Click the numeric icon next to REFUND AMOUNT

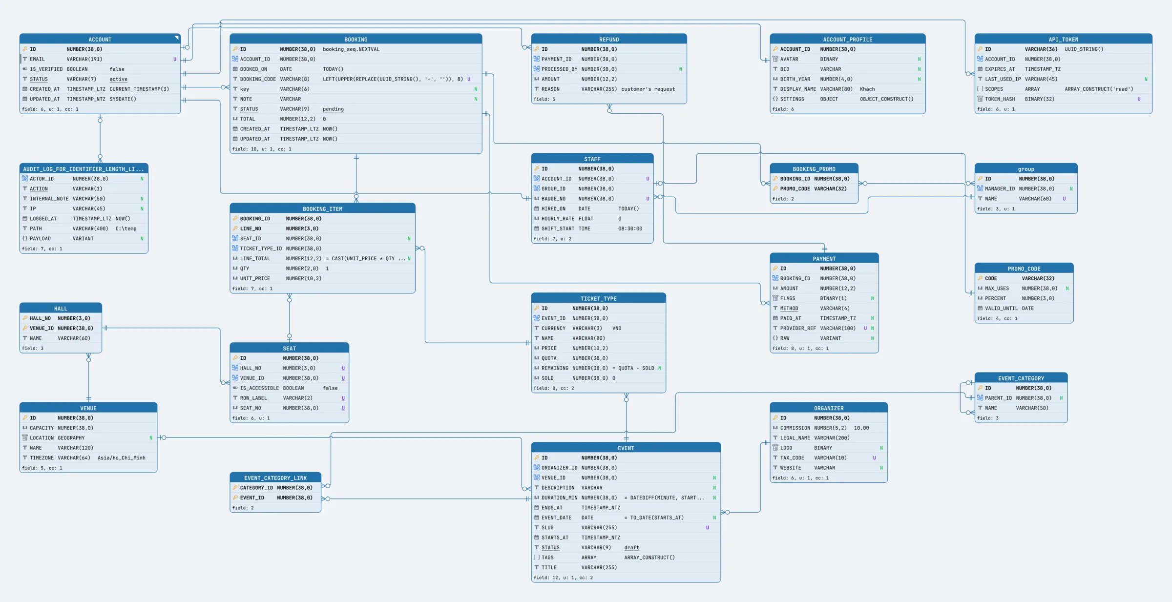point(537,79)
